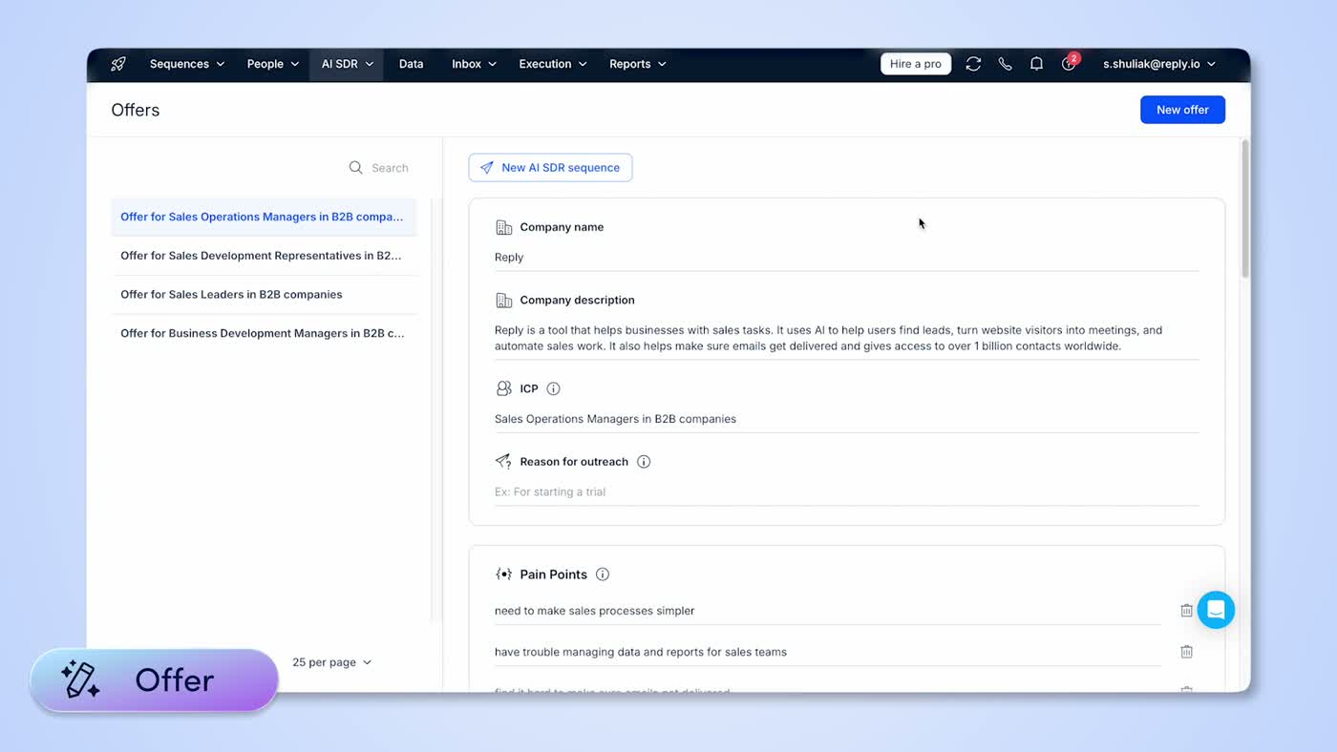Expand the Inbox menu

tap(475, 64)
